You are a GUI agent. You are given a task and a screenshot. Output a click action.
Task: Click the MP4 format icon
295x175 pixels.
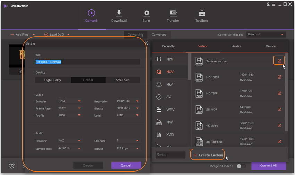tap(159, 59)
